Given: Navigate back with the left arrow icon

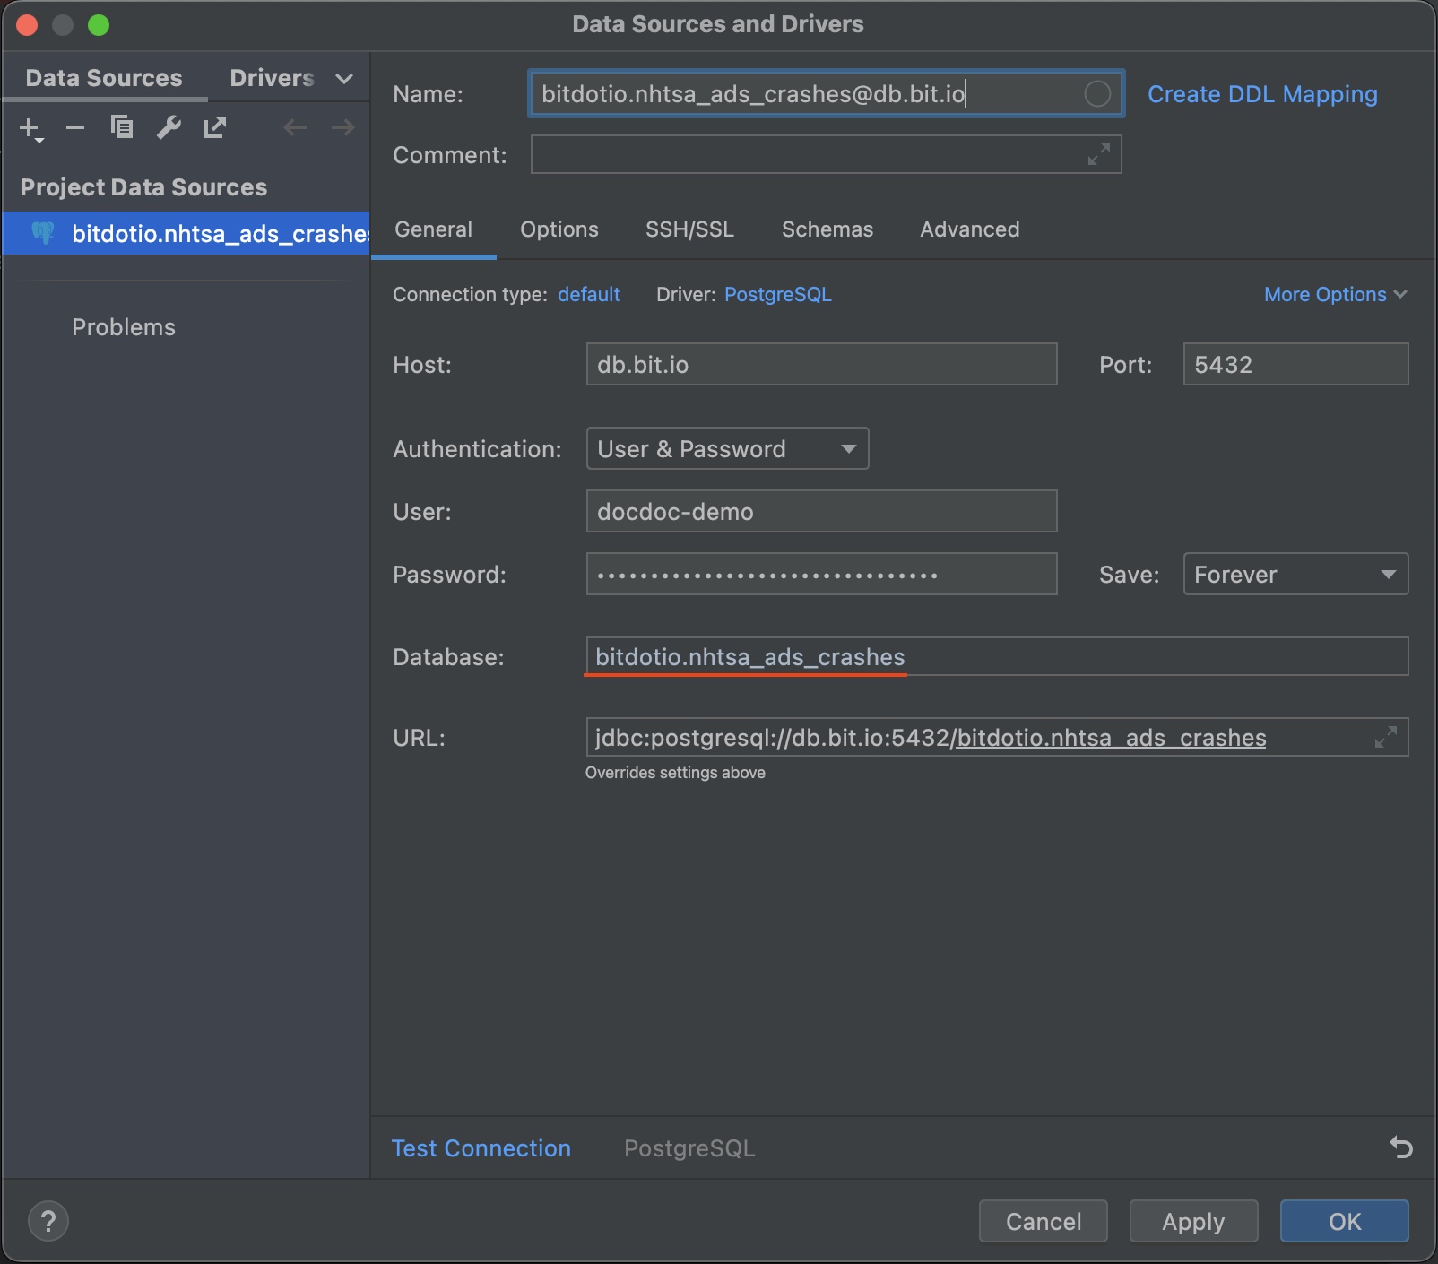Looking at the screenshot, I should [295, 128].
